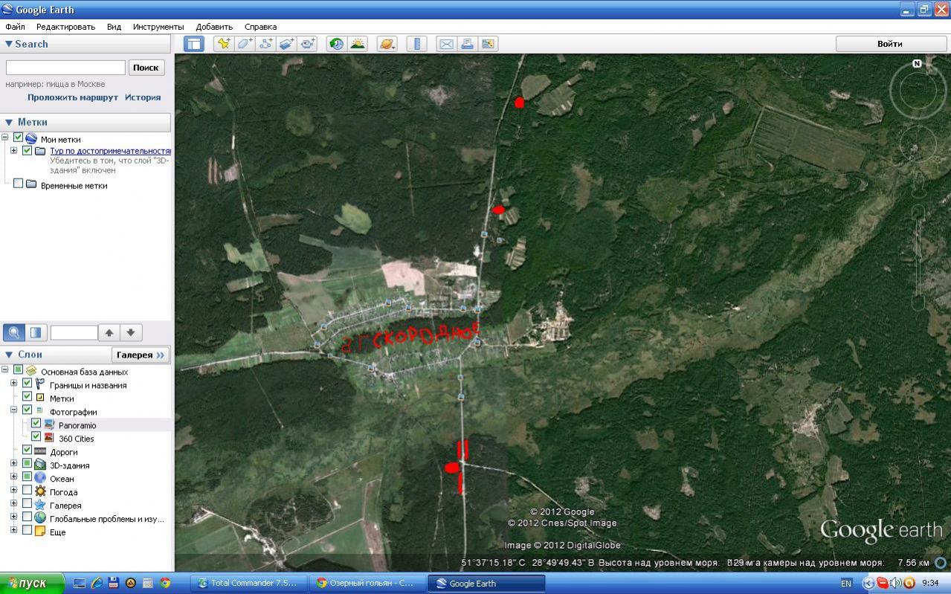Enable the Погода layer checkbox
951x594 pixels.
click(x=27, y=491)
